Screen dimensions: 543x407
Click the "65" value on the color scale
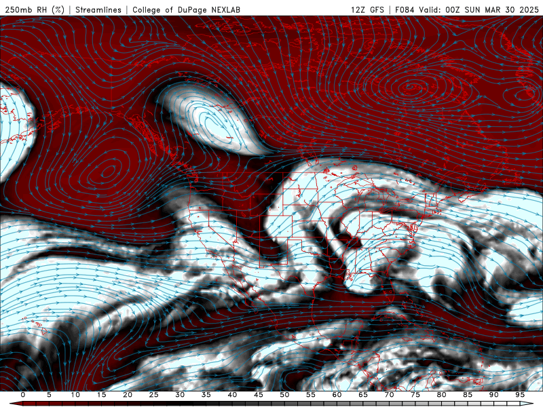(363, 395)
